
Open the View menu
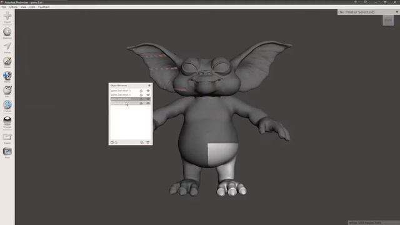tap(24, 7)
